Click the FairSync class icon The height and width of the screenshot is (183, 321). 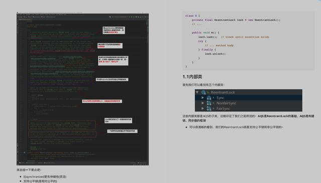click(209, 108)
